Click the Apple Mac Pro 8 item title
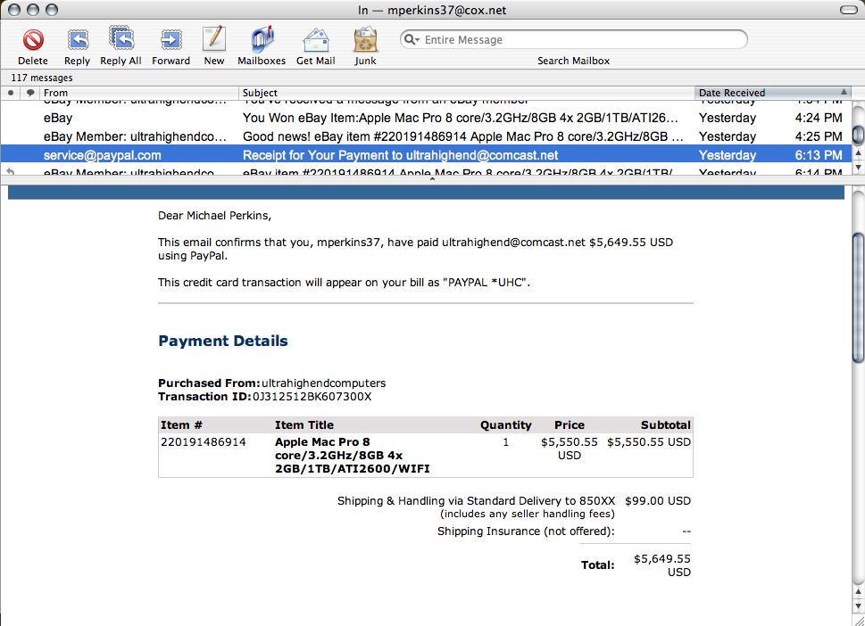Viewport: 865px width, 626px height. [x=352, y=455]
